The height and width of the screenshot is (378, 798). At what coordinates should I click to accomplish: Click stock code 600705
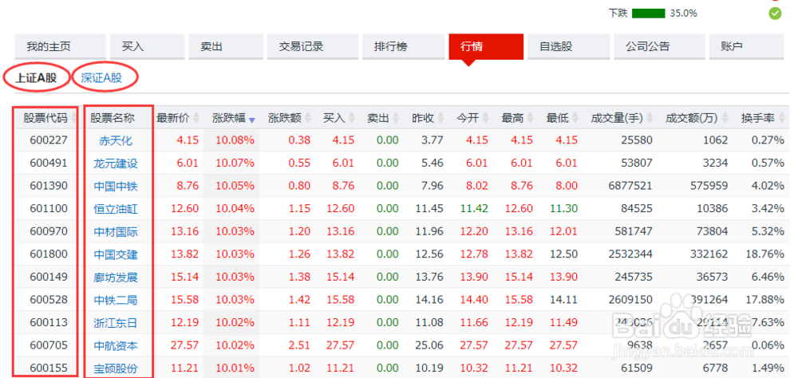[x=49, y=345]
